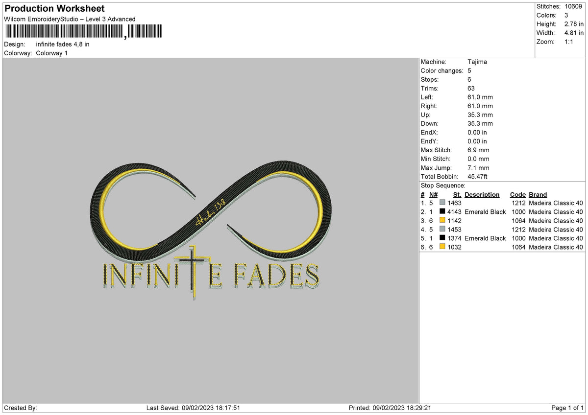
Task: Click the 'St.' column header
Action: click(457, 194)
